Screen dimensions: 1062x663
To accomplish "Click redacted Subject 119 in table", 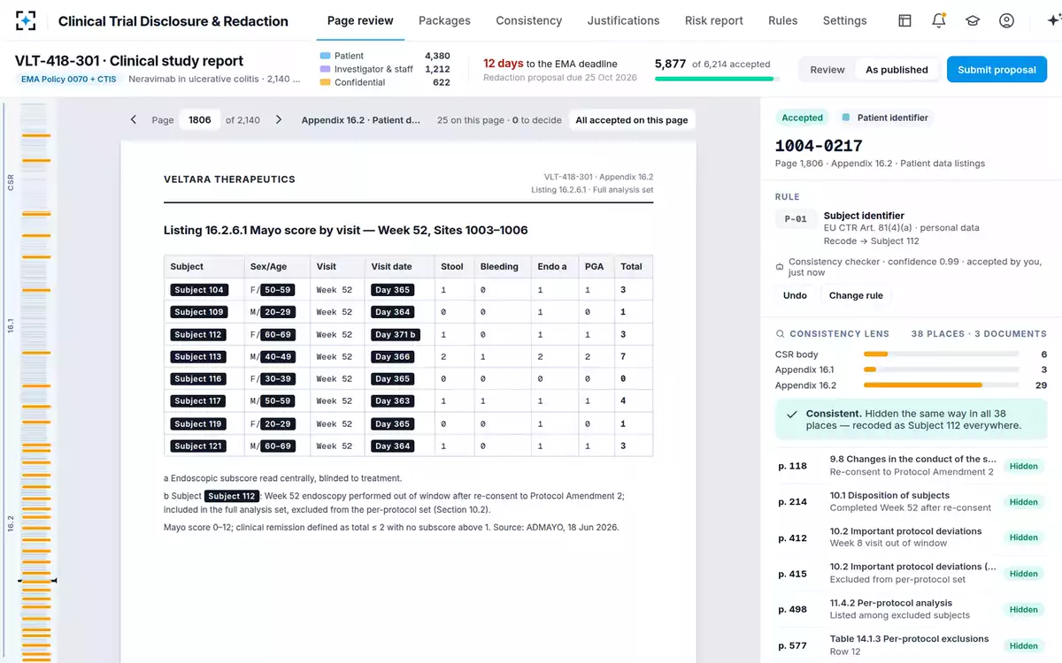I will click(x=198, y=424).
